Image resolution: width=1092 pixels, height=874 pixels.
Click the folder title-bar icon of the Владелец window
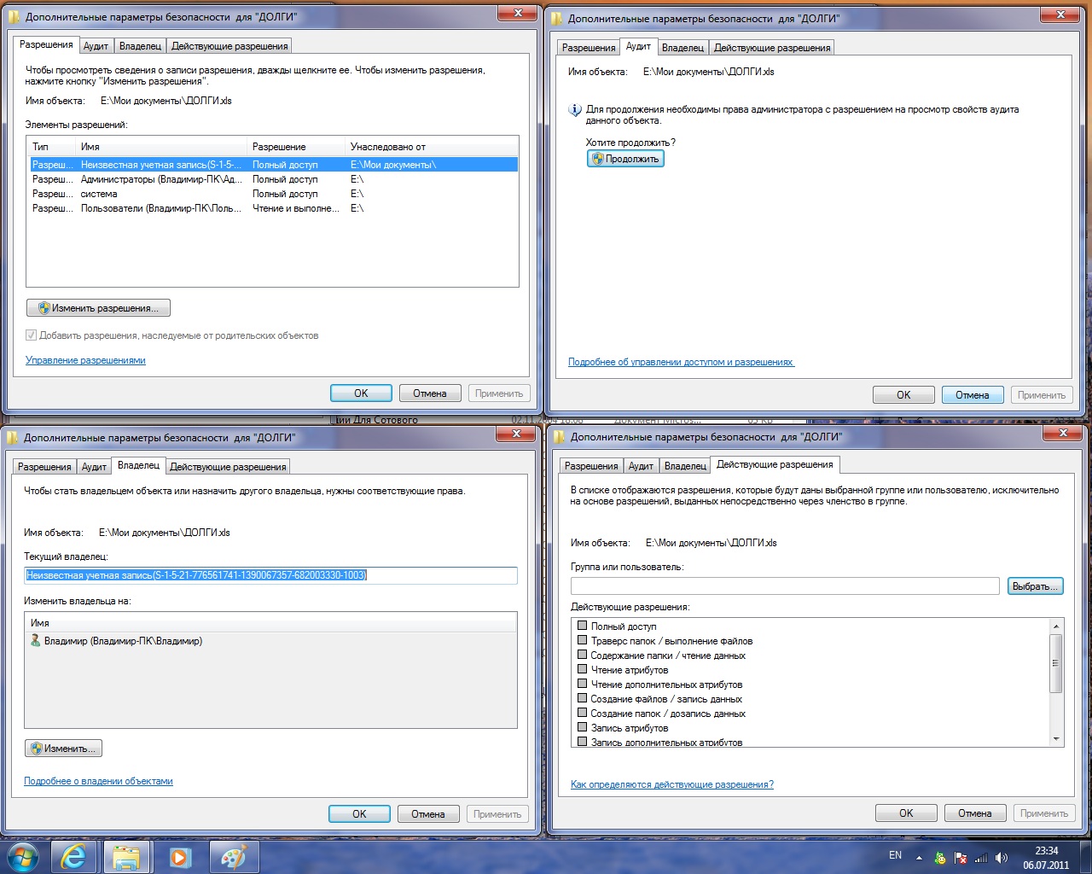(13, 438)
